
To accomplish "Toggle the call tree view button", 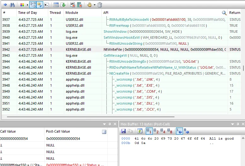I will pyautogui.click(x=33, y=5).
